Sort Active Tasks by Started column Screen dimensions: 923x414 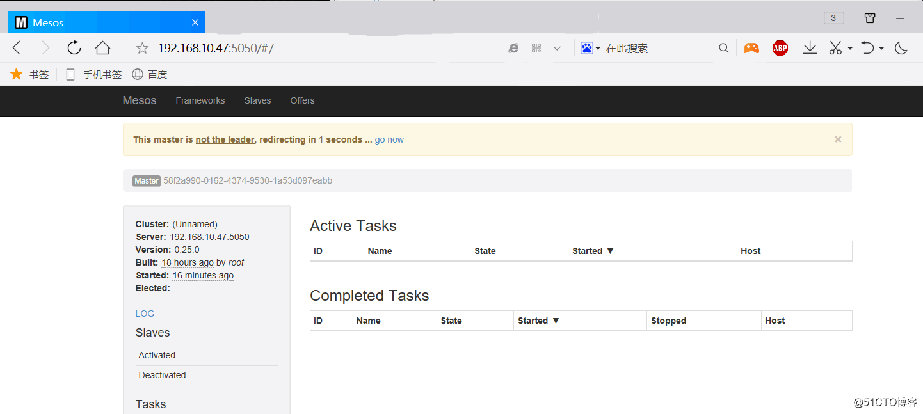click(x=652, y=251)
